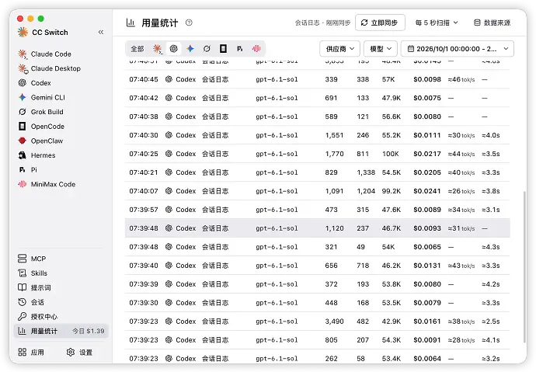Click the 立即同步 sync button
The width and height of the screenshot is (536, 372).
(x=380, y=23)
